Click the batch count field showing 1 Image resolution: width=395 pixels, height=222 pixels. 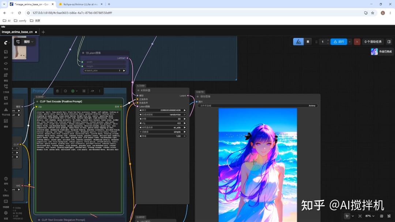pos(323,42)
